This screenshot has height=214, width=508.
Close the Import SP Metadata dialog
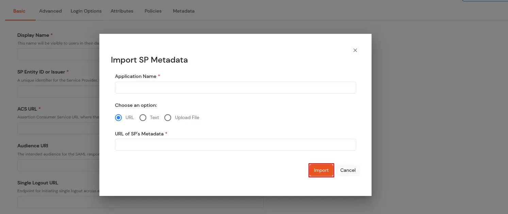coord(355,50)
